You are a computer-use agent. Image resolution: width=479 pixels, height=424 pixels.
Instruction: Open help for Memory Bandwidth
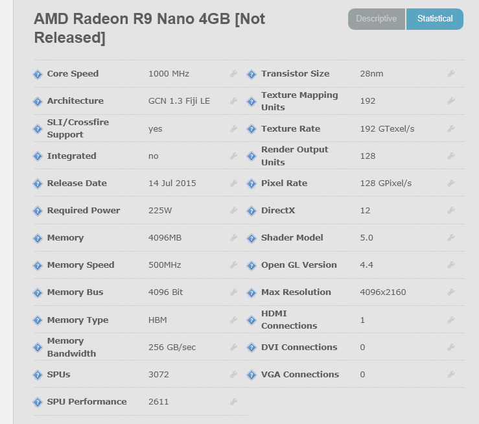pyautogui.click(x=38, y=347)
